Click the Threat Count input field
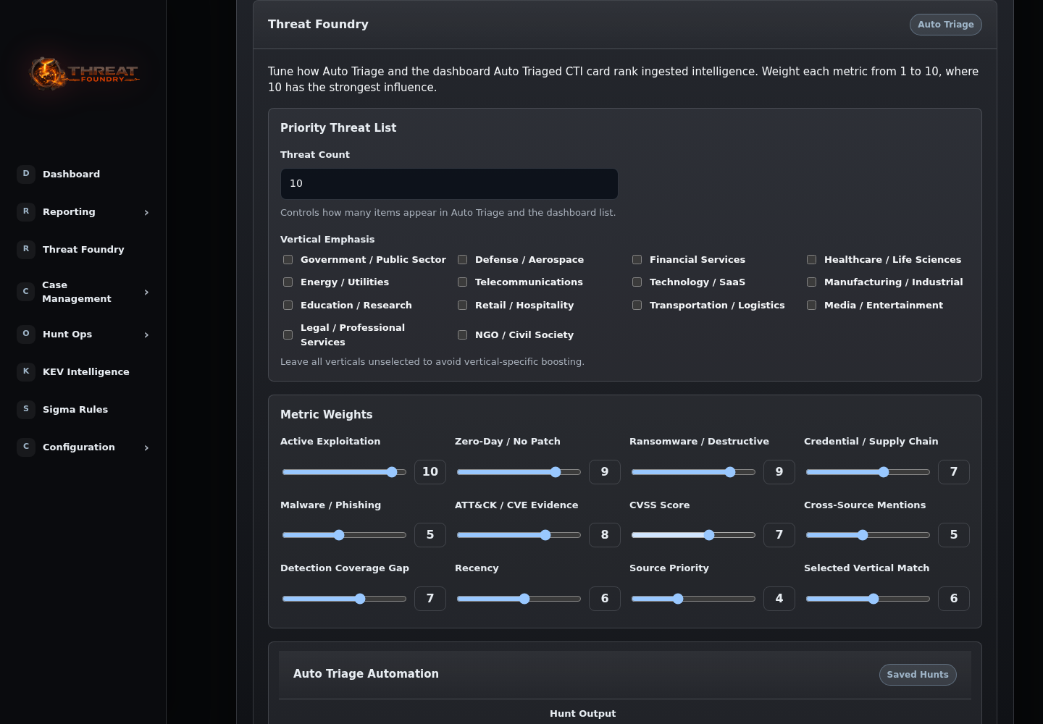Screen dimensions: 1043x724 (x=449, y=184)
